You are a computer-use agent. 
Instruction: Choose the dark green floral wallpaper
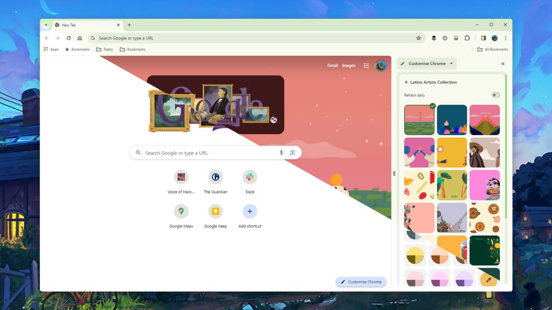click(485, 250)
